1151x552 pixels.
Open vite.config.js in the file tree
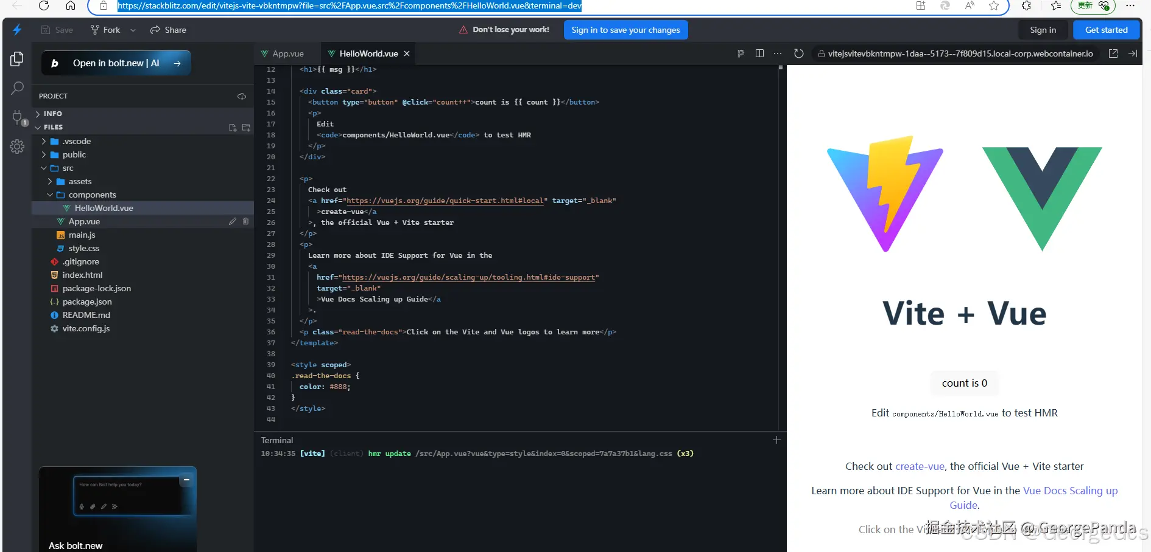coord(143,328)
